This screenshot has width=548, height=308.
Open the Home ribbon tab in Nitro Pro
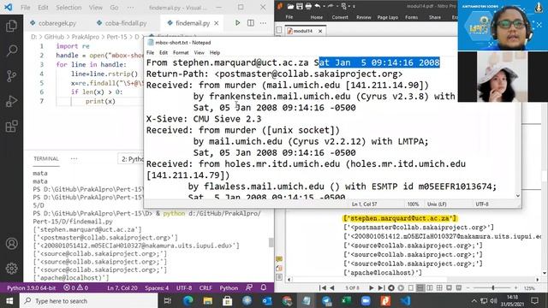(317, 17)
